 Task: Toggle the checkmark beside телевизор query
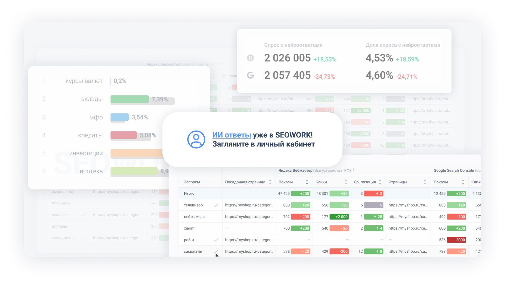click(216, 205)
